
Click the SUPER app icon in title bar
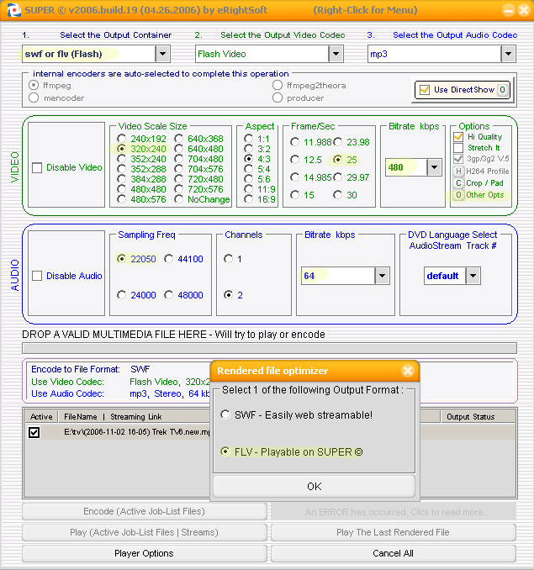pyautogui.click(x=13, y=10)
